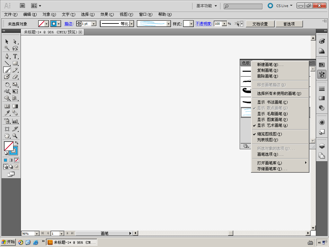The width and height of the screenshot is (329, 247).
Task: Choose the Hand tool
Action: point(7,136)
